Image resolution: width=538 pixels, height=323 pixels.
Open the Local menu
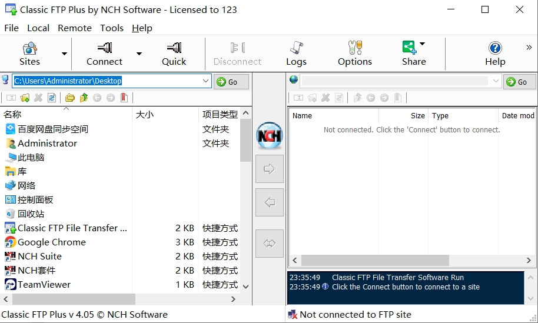coord(38,28)
